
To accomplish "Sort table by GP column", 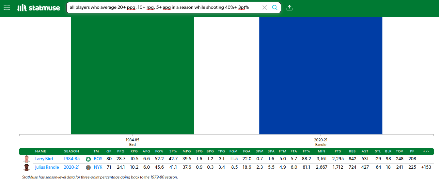I will (109, 151).
